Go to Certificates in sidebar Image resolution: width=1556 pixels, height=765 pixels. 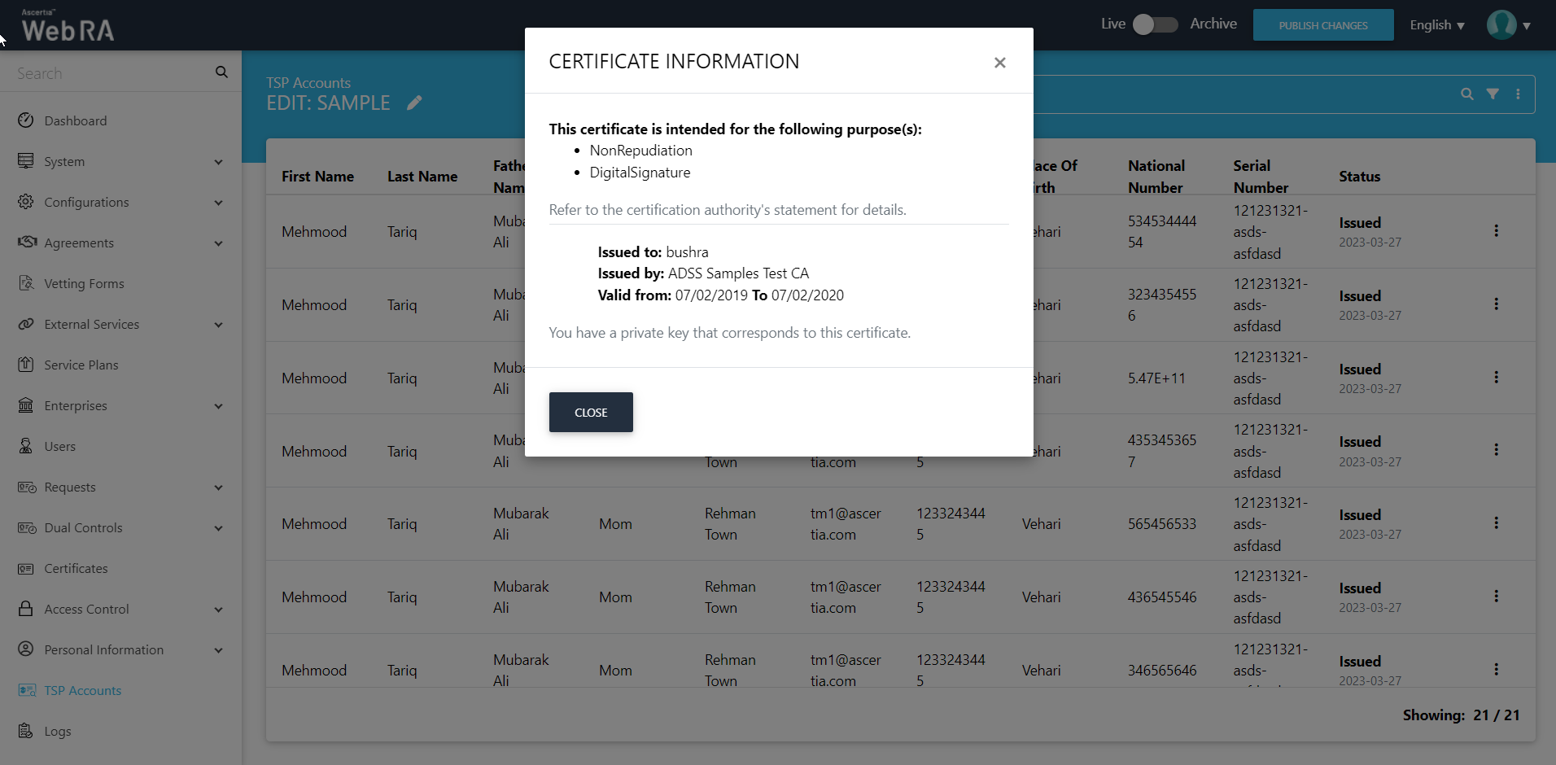pyautogui.click(x=76, y=569)
